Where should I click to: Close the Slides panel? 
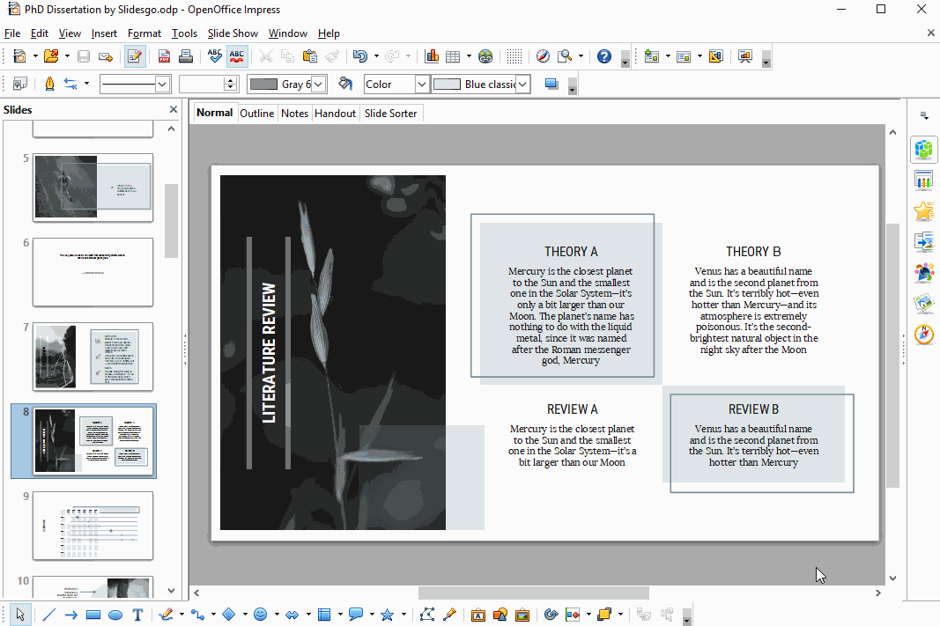pos(174,110)
